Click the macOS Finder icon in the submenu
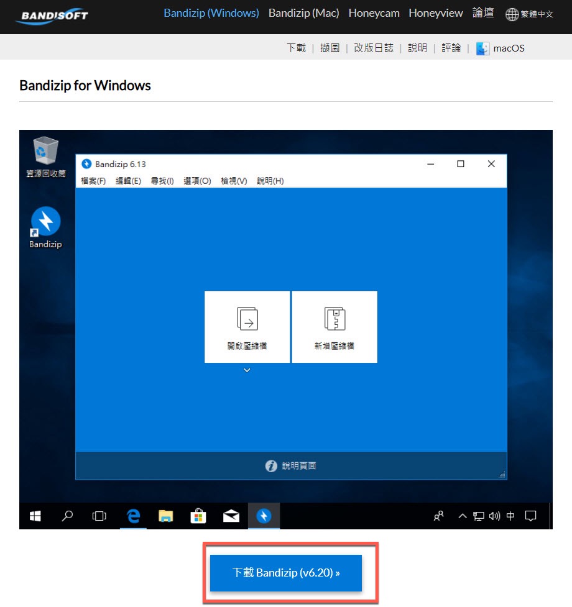The image size is (572, 607). coord(482,48)
